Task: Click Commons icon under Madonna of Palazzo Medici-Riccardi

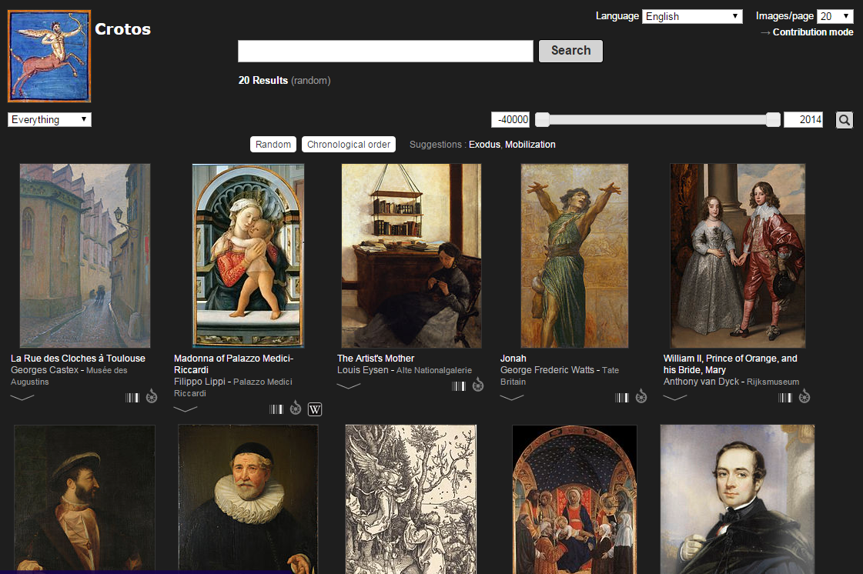Action: 296,409
